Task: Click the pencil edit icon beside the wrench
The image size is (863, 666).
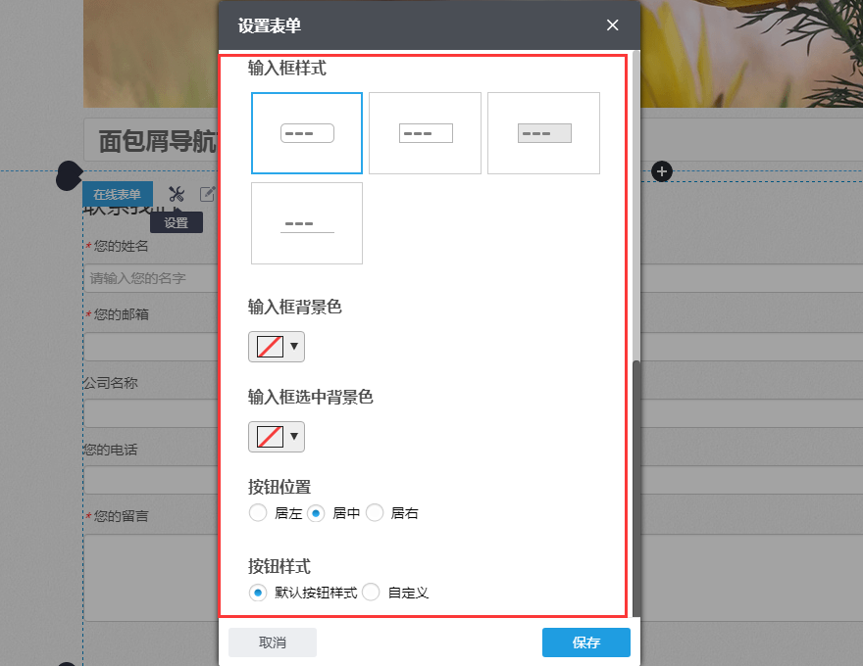Action: coord(207,194)
